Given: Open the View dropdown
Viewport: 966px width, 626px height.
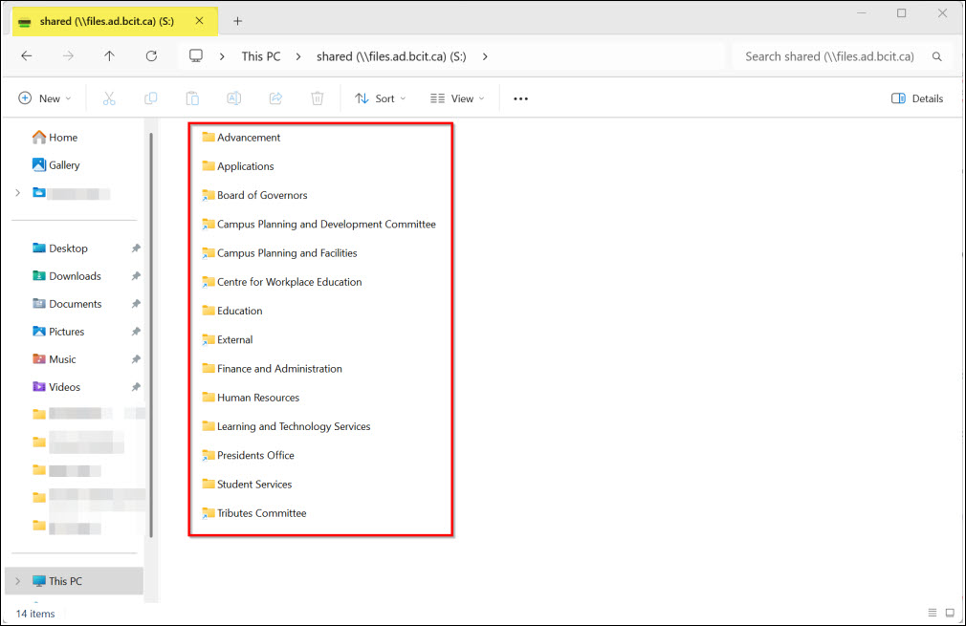Looking at the screenshot, I should pos(456,97).
